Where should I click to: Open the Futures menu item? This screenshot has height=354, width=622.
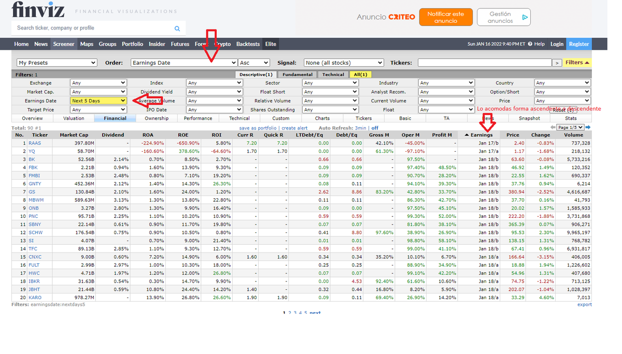[180, 44]
